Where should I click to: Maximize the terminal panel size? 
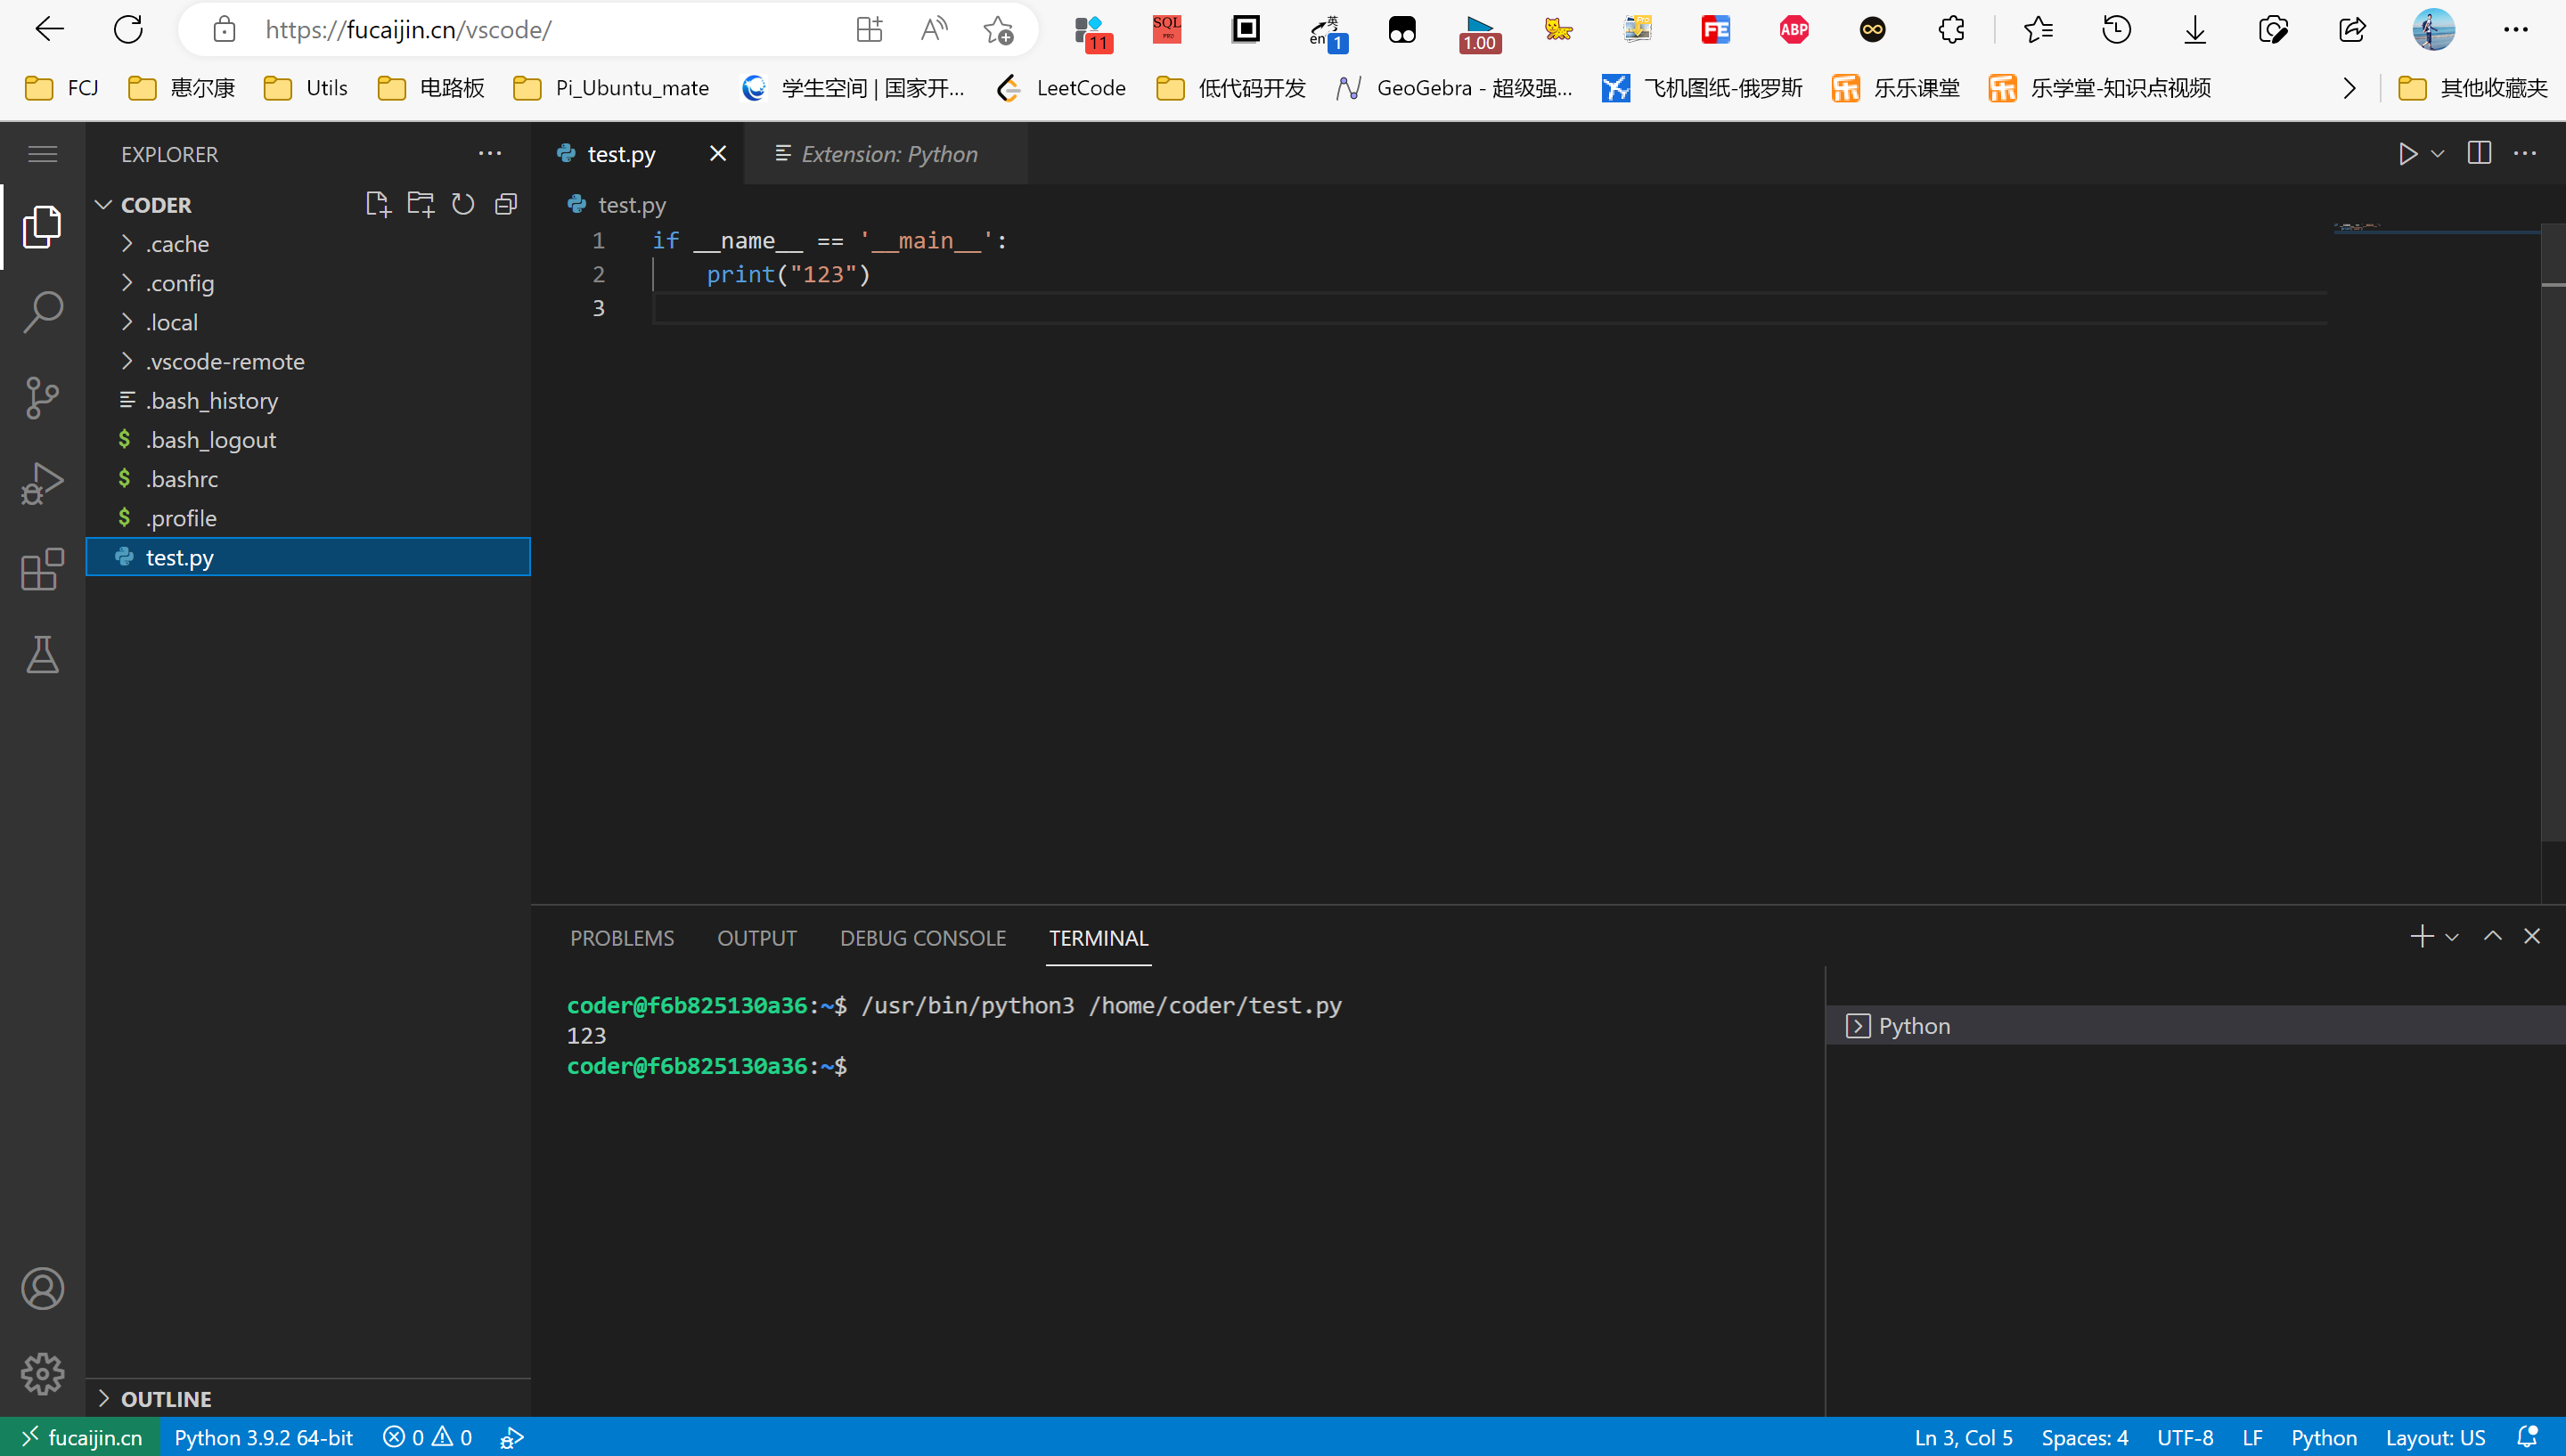[2492, 936]
